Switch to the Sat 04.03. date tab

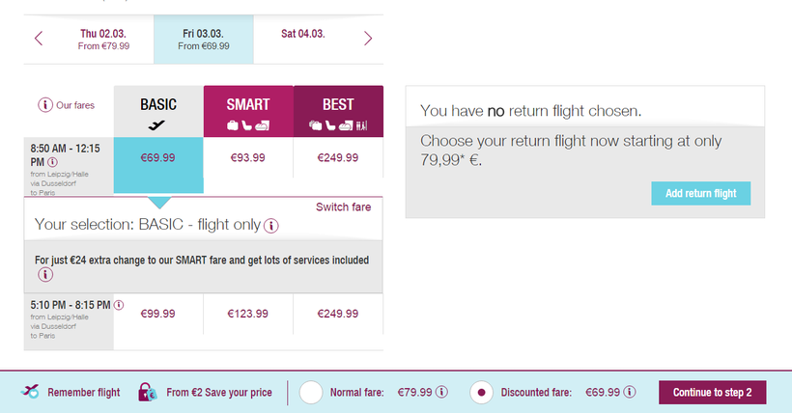click(x=302, y=34)
